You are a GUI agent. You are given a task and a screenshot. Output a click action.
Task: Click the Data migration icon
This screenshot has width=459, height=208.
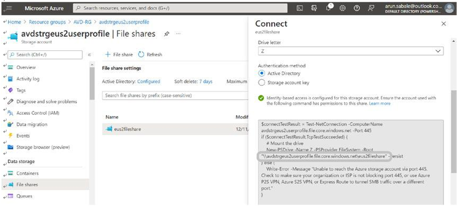click(x=11, y=125)
